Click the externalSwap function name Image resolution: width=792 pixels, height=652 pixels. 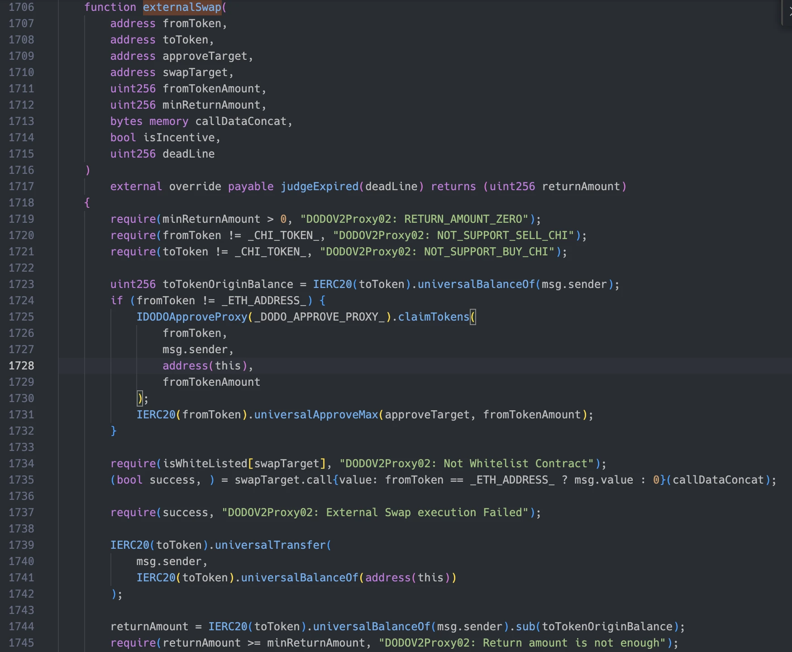point(183,7)
